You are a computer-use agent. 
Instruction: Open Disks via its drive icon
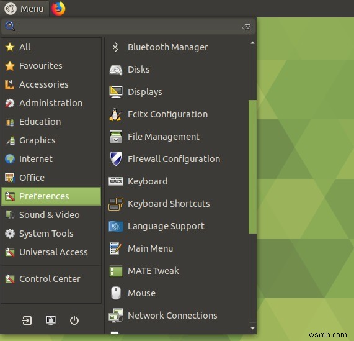tap(116, 70)
